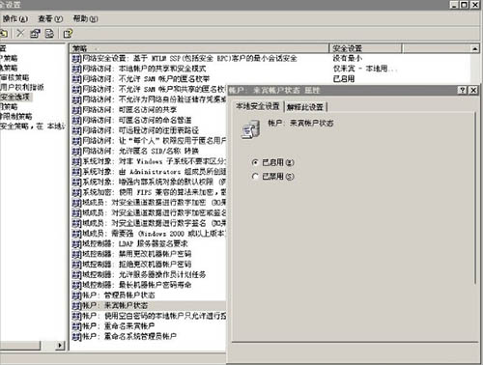Screen dimensions: 483x365
Task: Select the 安全策略，在 本地 tree item
Action: (x=32, y=126)
